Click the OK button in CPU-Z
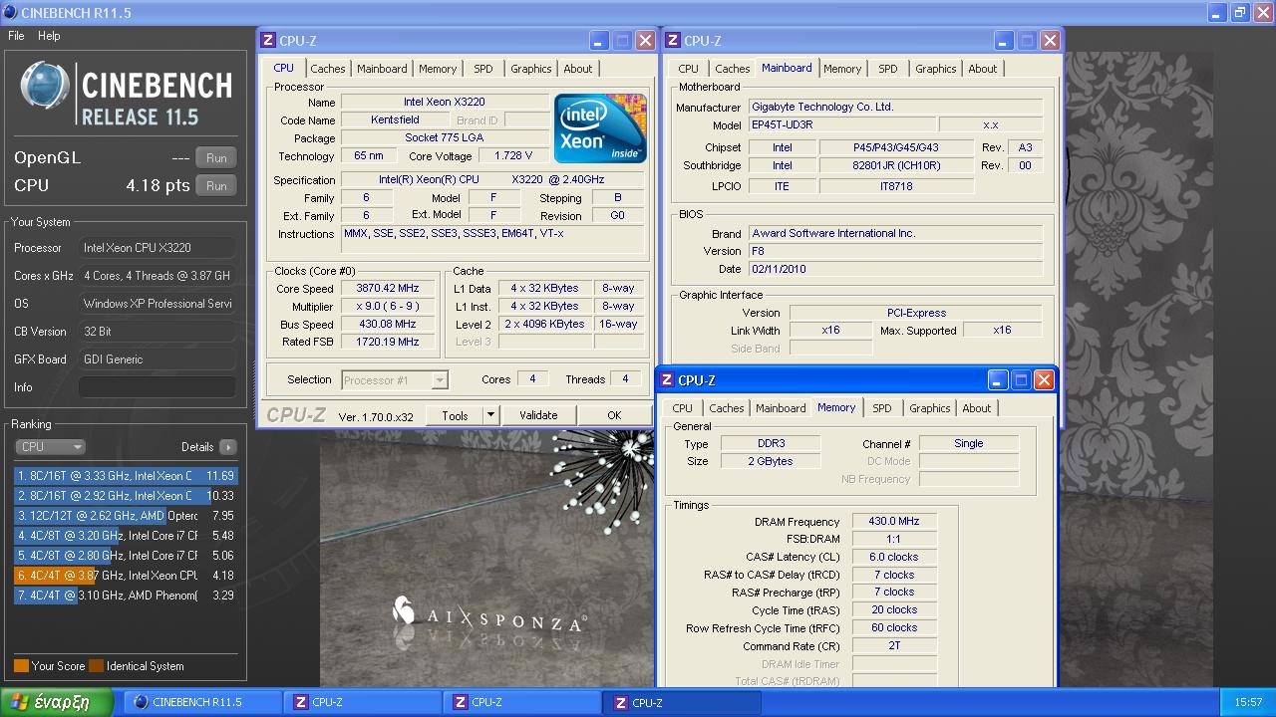This screenshot has width=1276, height=717. pos(614,415)
